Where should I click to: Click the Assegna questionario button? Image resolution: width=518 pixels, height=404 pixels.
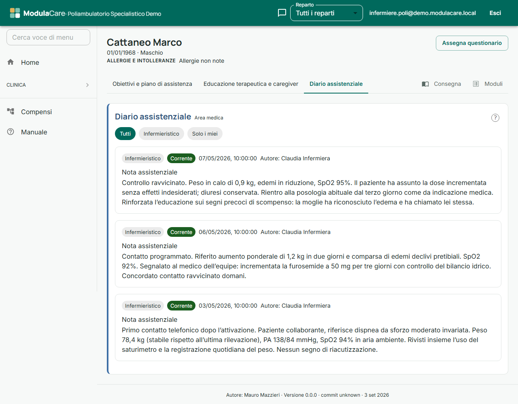472,43
